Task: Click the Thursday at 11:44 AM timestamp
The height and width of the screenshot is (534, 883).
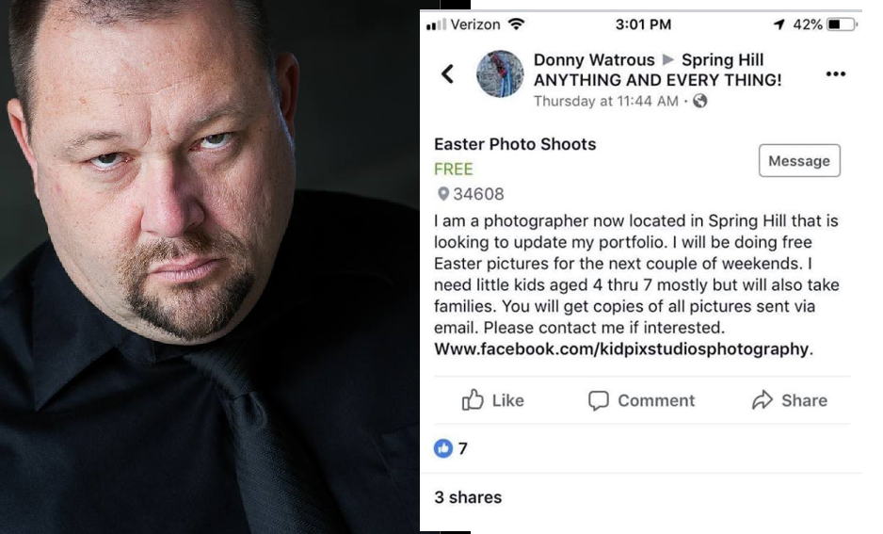Action: pos(606,101)
